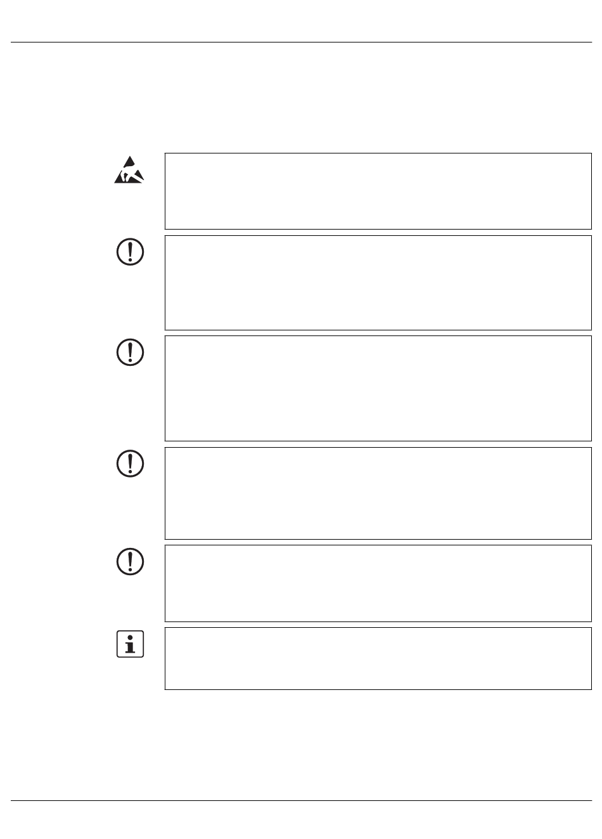This screenshot has height=839, width=602.
Task: Click inside box beside second exclamation icon
Action: (378, 388)
